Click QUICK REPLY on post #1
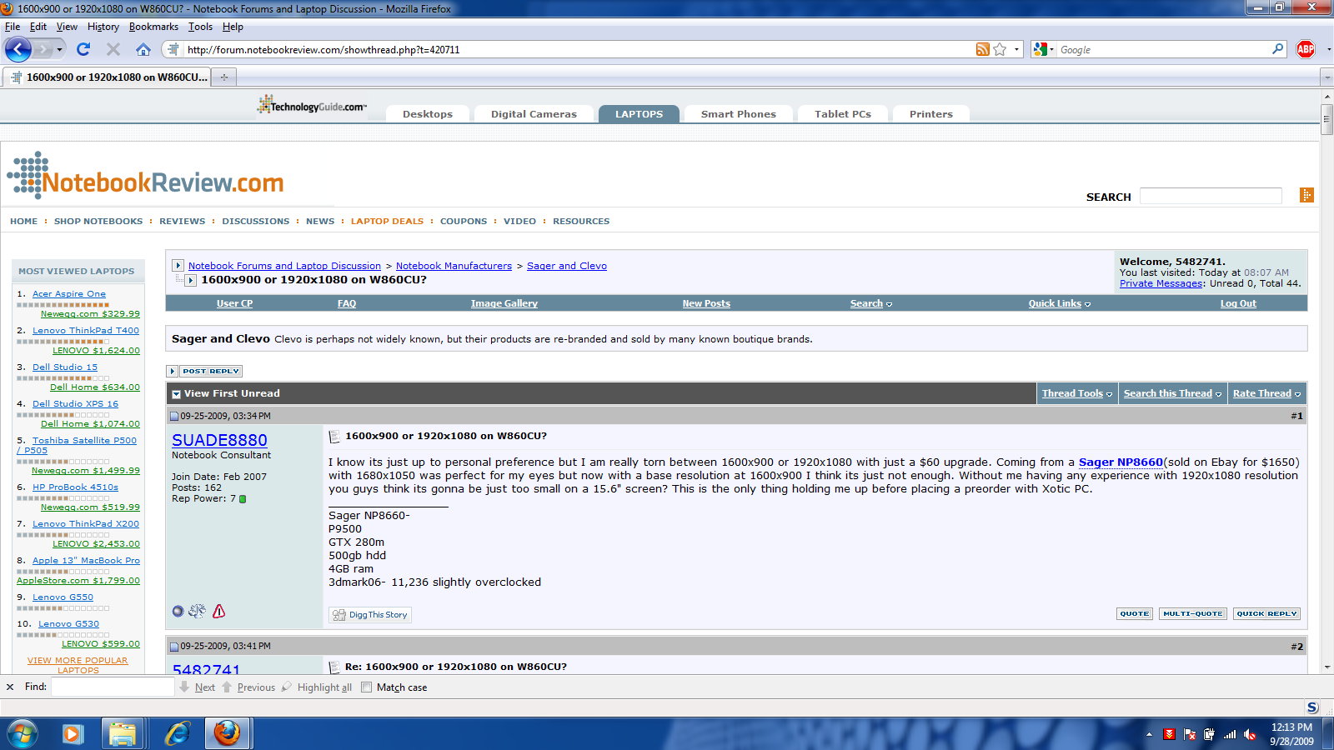This screenshot has width=1334, height=750. click(1267, 613)
